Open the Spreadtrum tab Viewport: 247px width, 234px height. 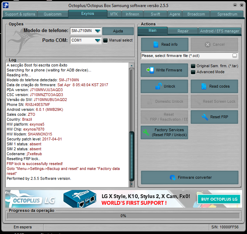[227, 14]
